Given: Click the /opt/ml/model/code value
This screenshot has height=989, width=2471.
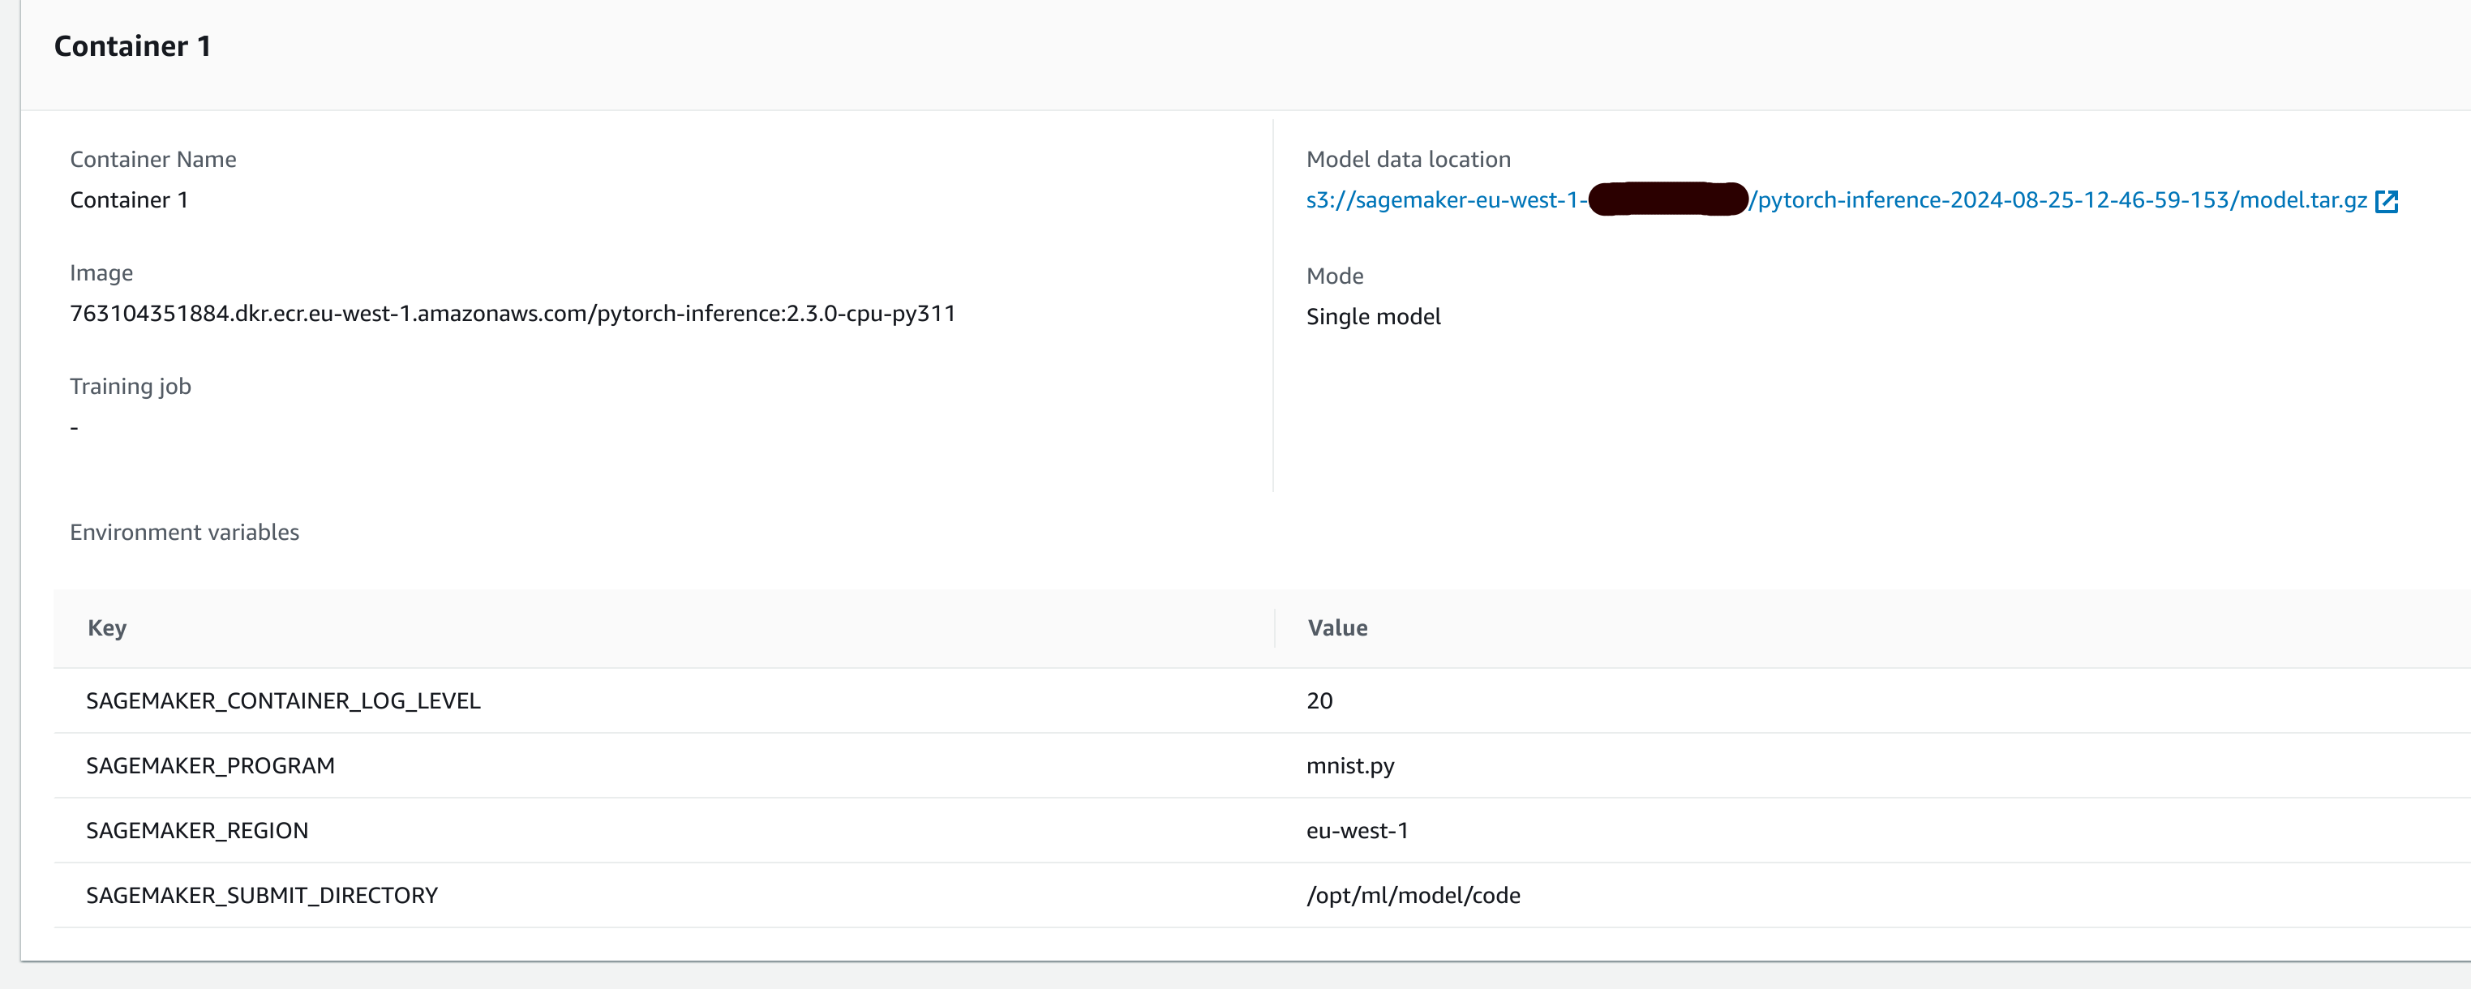Looking at the screenshot, I should 1412,896.
